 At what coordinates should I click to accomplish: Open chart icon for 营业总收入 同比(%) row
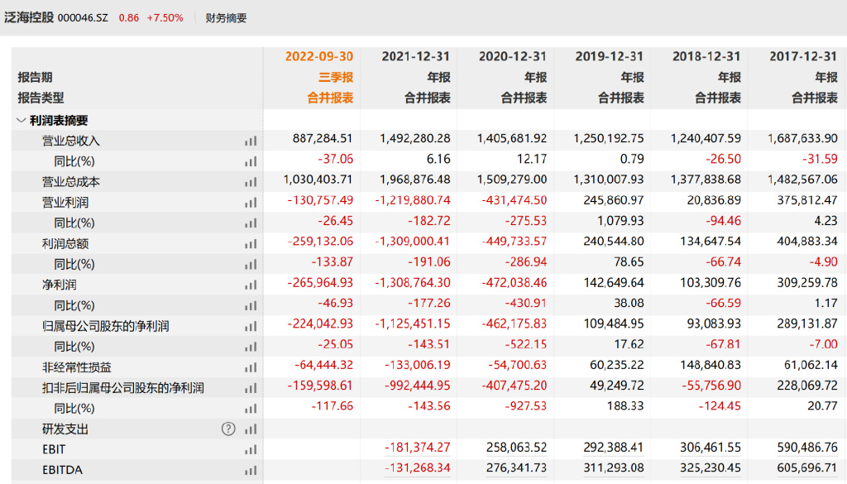pyautogui.click(x=251, y=162)
